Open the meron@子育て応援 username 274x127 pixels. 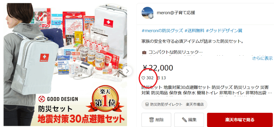[176, 13]
